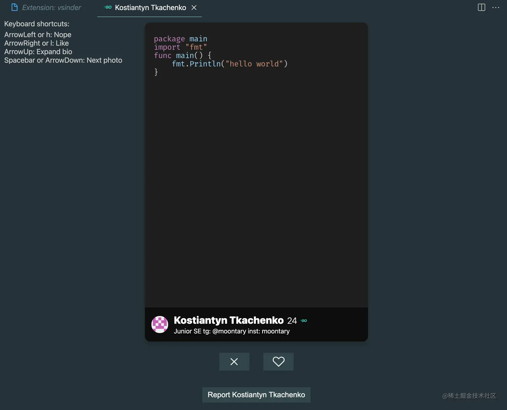507x410 pixels.
Task: Click the Go icon on Kostiantyn tab
Action: [108, 7]
